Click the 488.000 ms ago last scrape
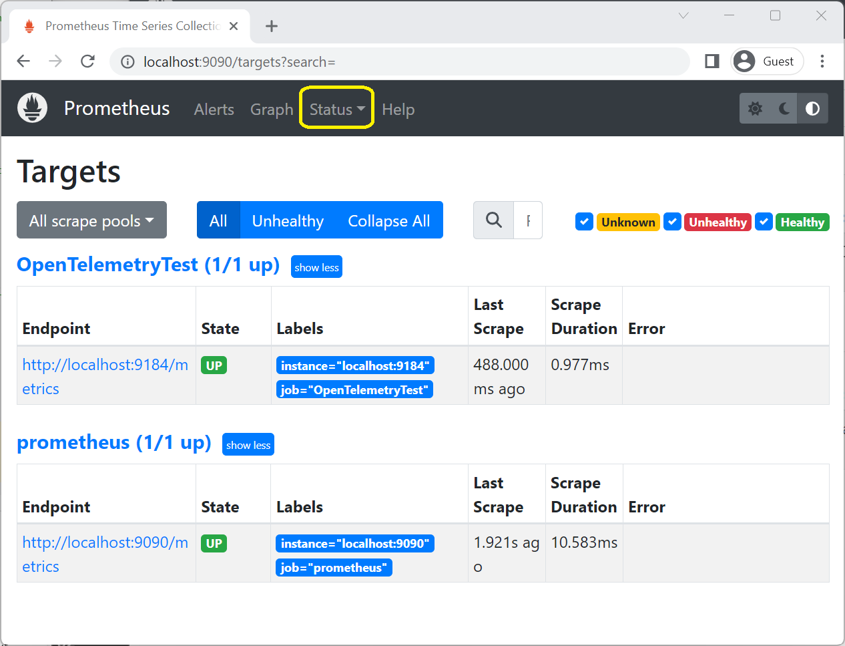Screen dimensions: 845x646 pyautogui.click(x=501, y=377)
